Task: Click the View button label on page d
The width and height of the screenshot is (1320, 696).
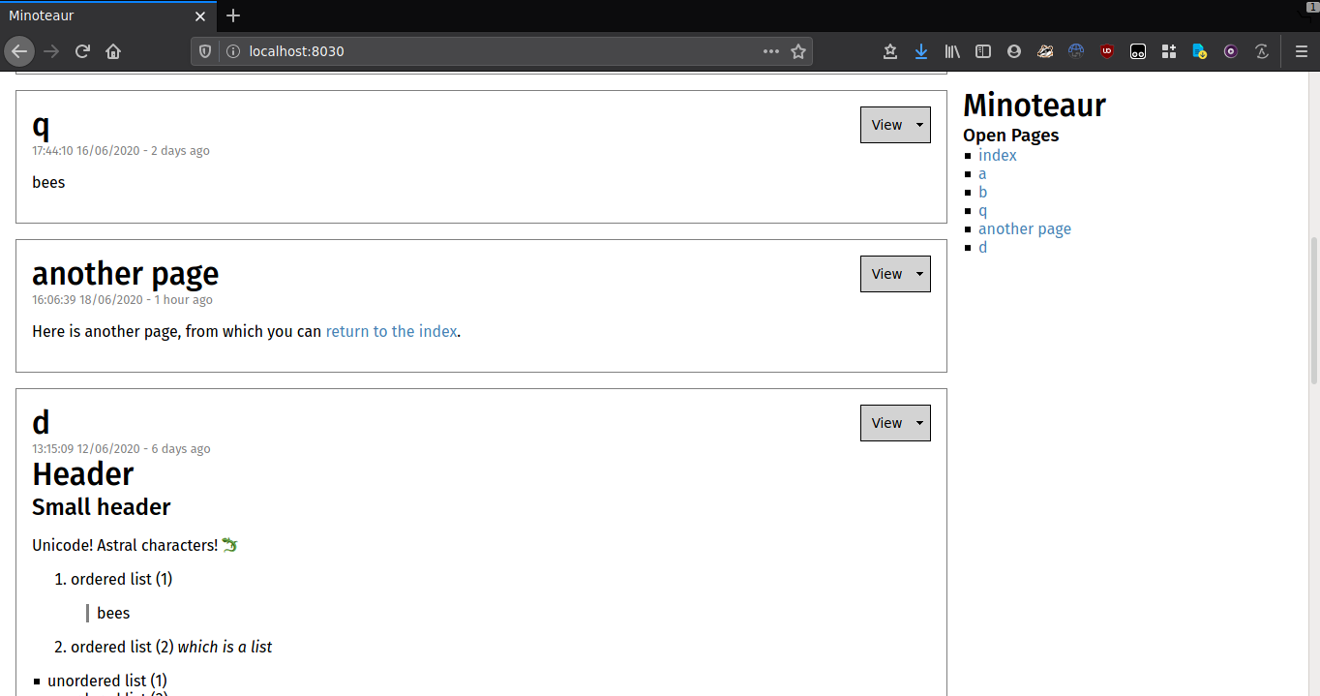Action: point(886,423)
